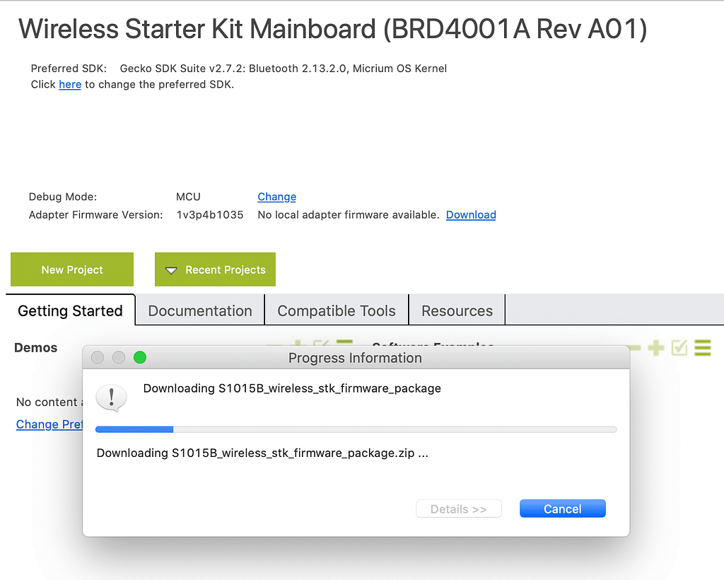Expand all Software Examples with plus icon
This screenshot has height=580, width=724.
[x=656, y=347]
